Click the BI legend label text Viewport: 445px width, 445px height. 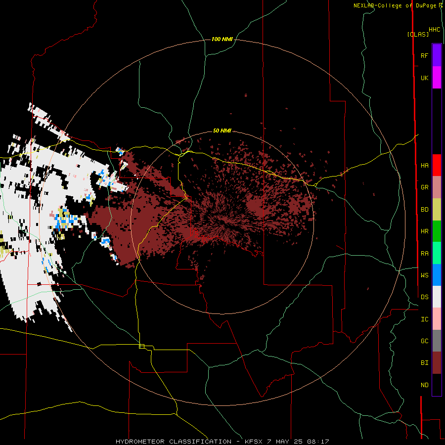424,363
